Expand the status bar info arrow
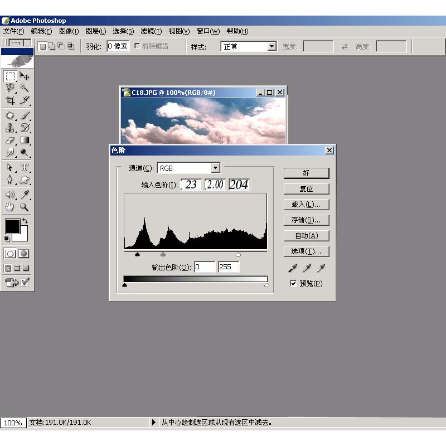 coord(154,422)
